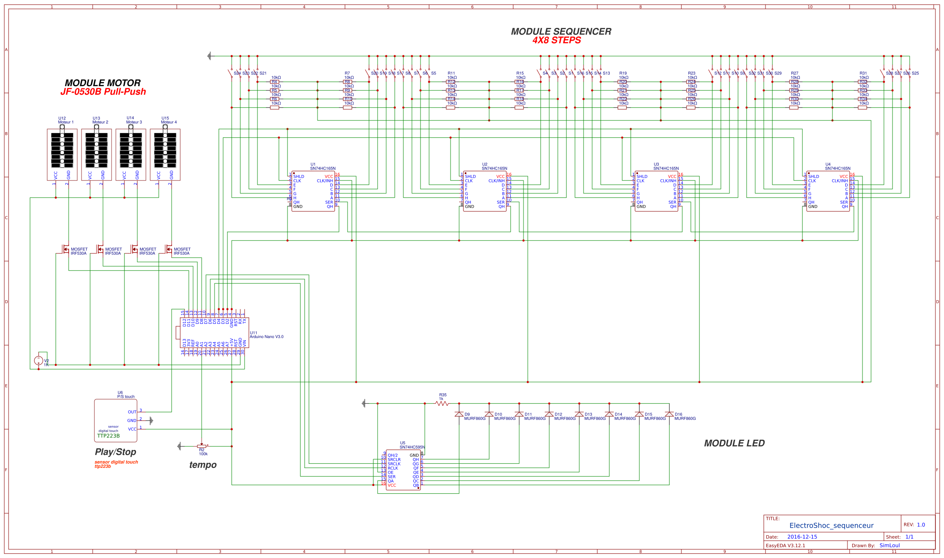Click the SN74HC165N chip U4
The width and height of the screenshot is (944, 558).
(828, 191)
